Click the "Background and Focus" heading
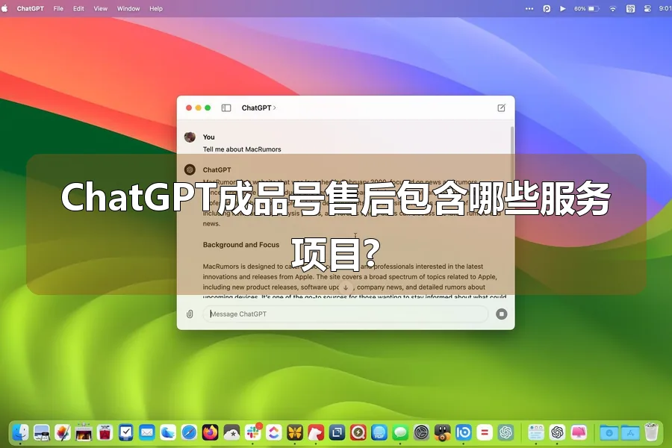672x448 pixels. tap(241, 245)
